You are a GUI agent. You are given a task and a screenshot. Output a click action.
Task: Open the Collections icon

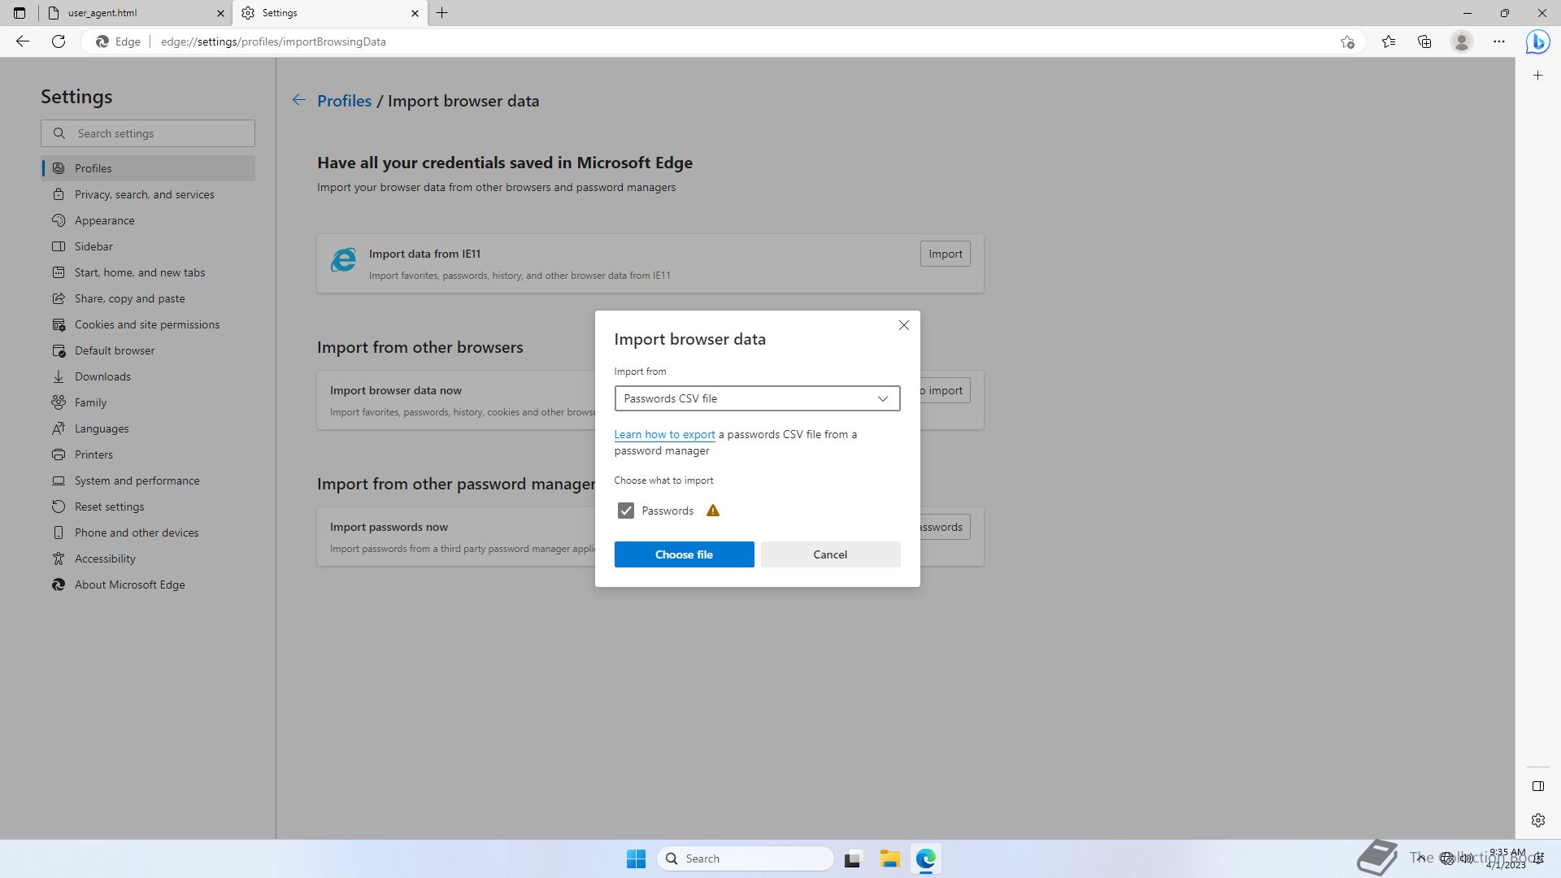[1424, 41]
